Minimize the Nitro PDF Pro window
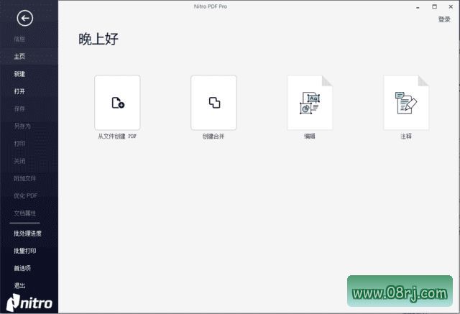Image resolution: width=460 pixels, height=314 pixels. coord(418,6)
